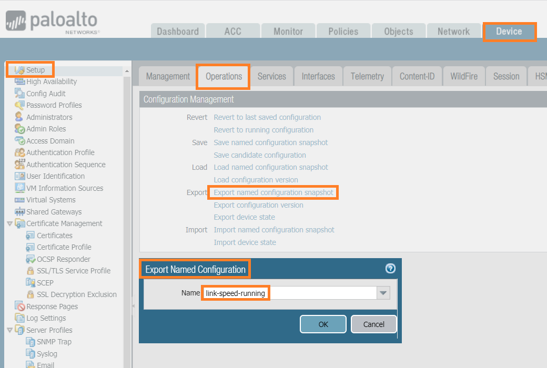Click Import device state link

245,242
